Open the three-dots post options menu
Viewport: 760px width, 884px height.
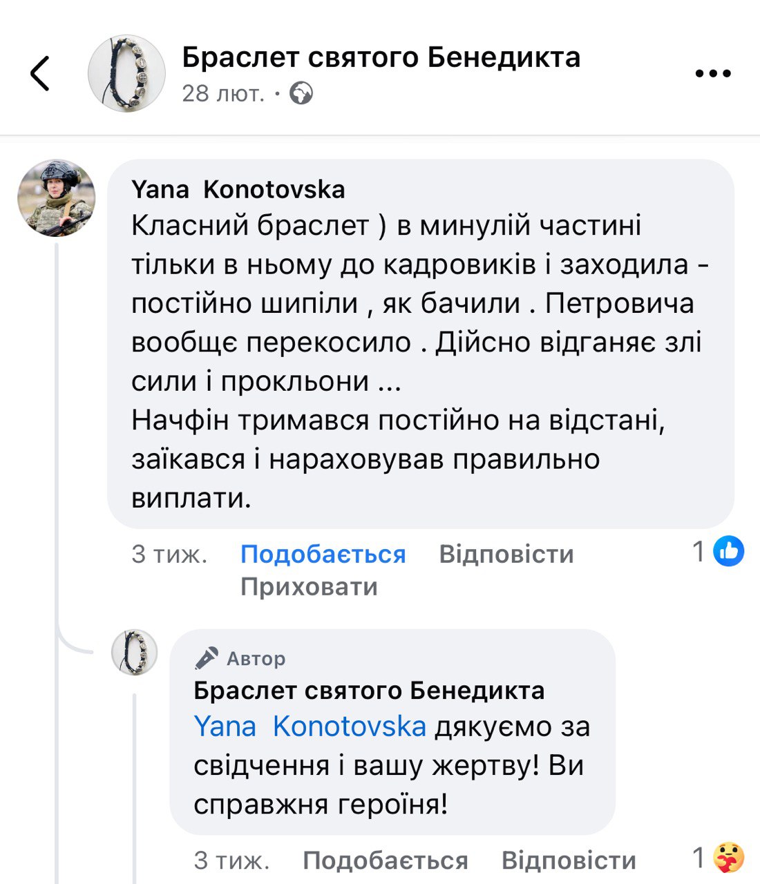[x=712, y=73]
